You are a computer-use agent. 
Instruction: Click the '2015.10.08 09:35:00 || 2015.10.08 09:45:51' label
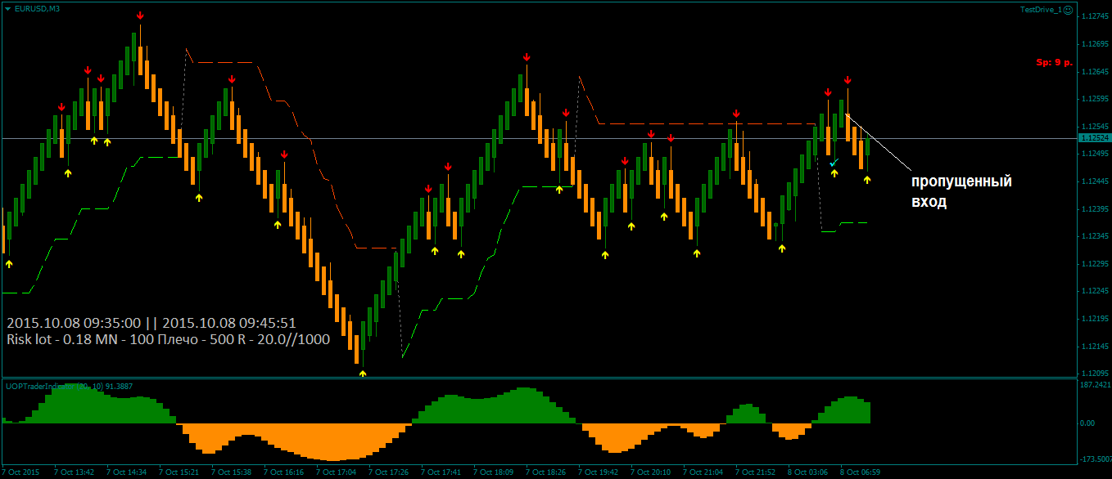(x=151, y=322)
